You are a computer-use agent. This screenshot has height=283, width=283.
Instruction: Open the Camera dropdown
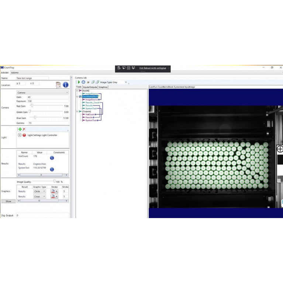pyautogui.click(x=42, y=93)
